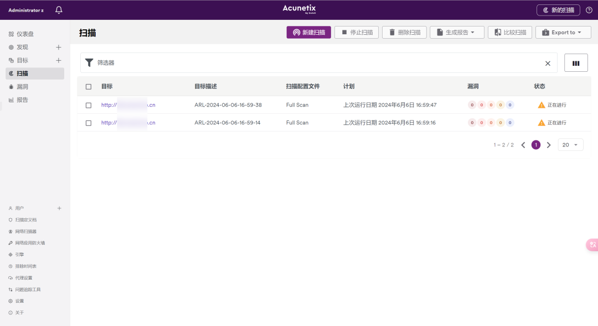The width and height of the screenshot is (598, 326).
Task: Add user with plus icon beside 用户
Action: [x=59, y=208]
